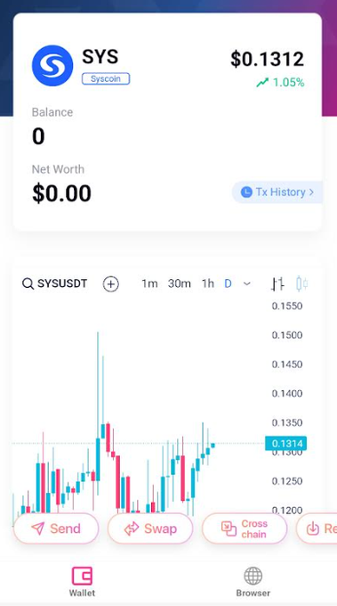Screen dimensions: 337x606
Task: Switch chart to the bars style icon
Action: coord(277,284)
